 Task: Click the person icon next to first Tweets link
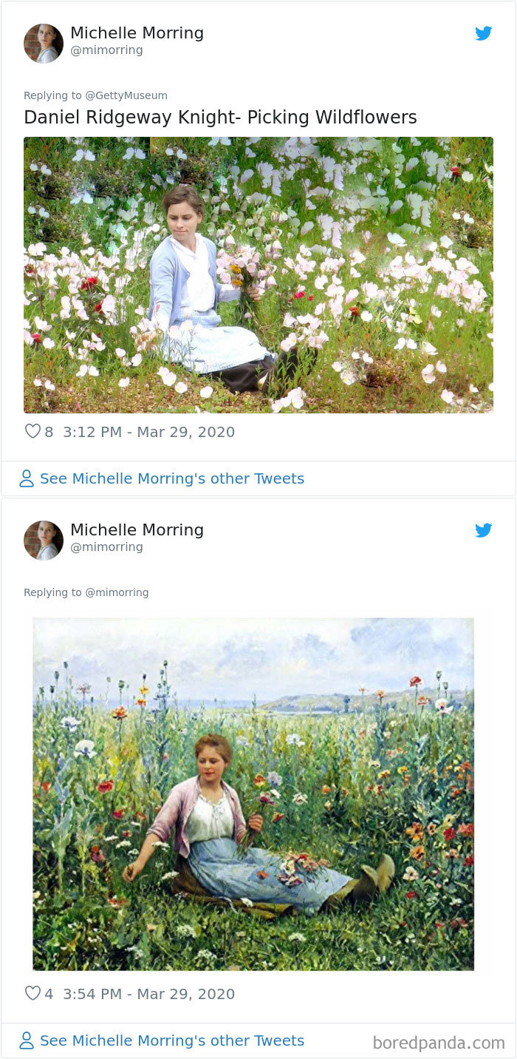pos(25,478)
